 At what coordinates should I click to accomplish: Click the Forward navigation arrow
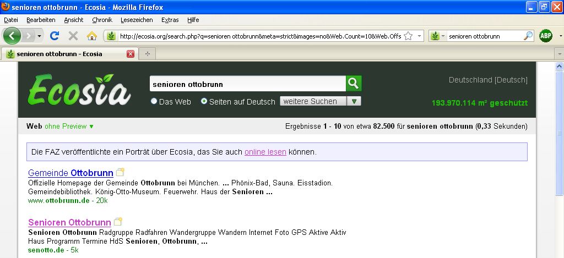pos(29,36)
